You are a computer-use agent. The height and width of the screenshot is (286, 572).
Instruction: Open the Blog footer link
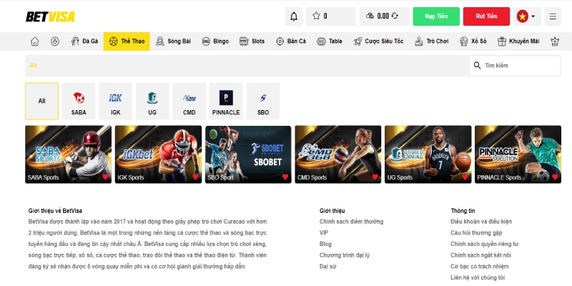(325, 244)
